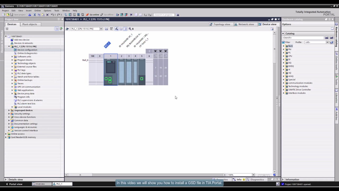Toggle the catalog Filter checkbox

(x=283, y=42)
